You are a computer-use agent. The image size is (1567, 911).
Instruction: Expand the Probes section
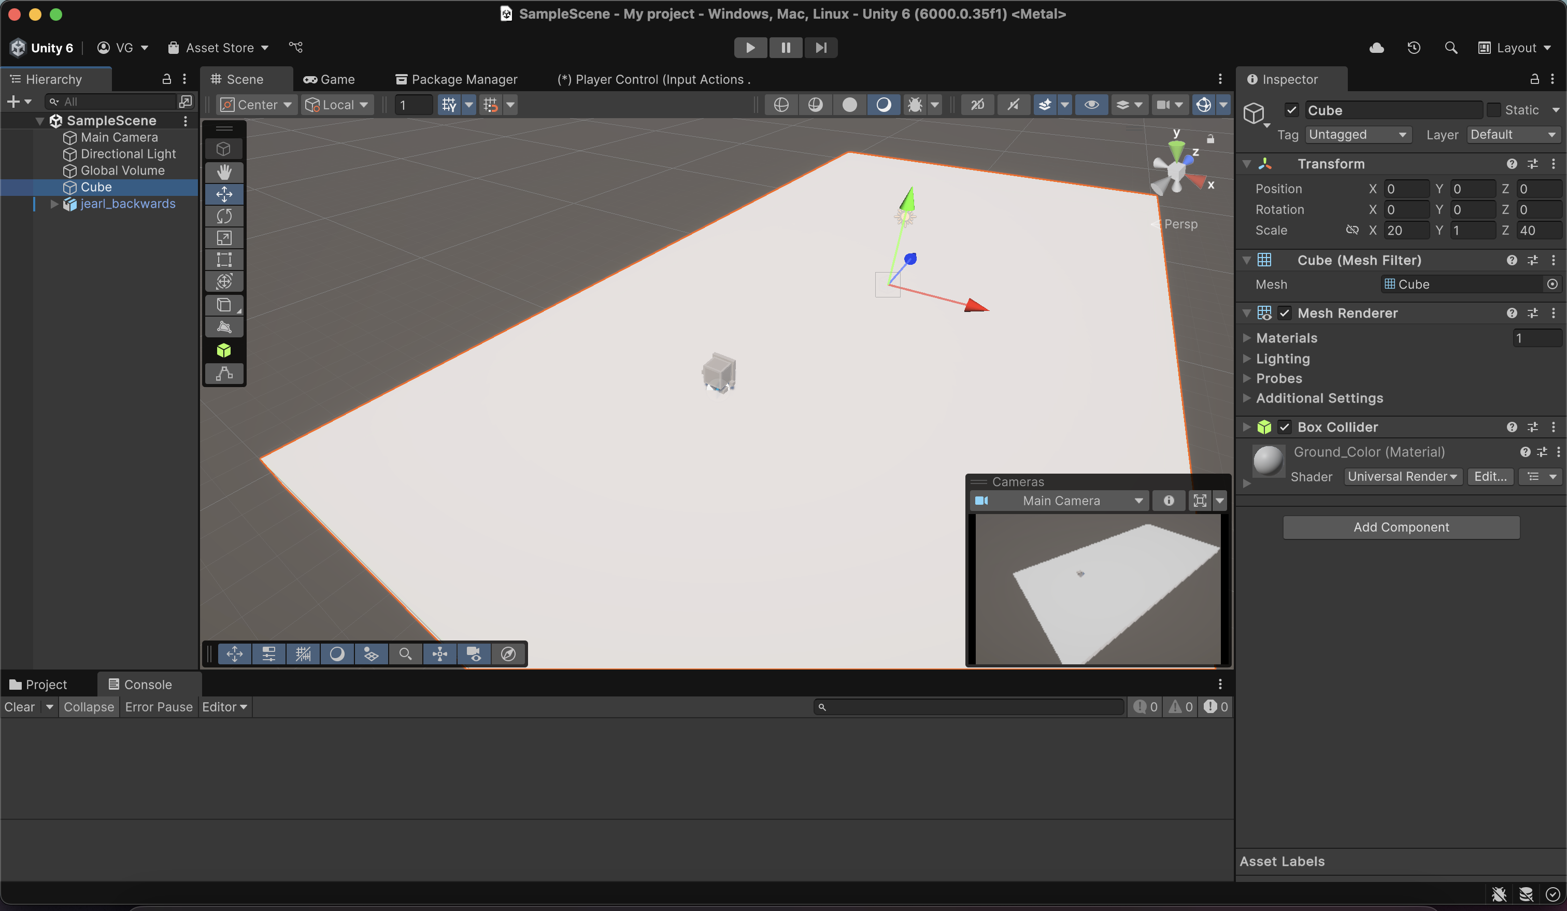point(1247,378)
